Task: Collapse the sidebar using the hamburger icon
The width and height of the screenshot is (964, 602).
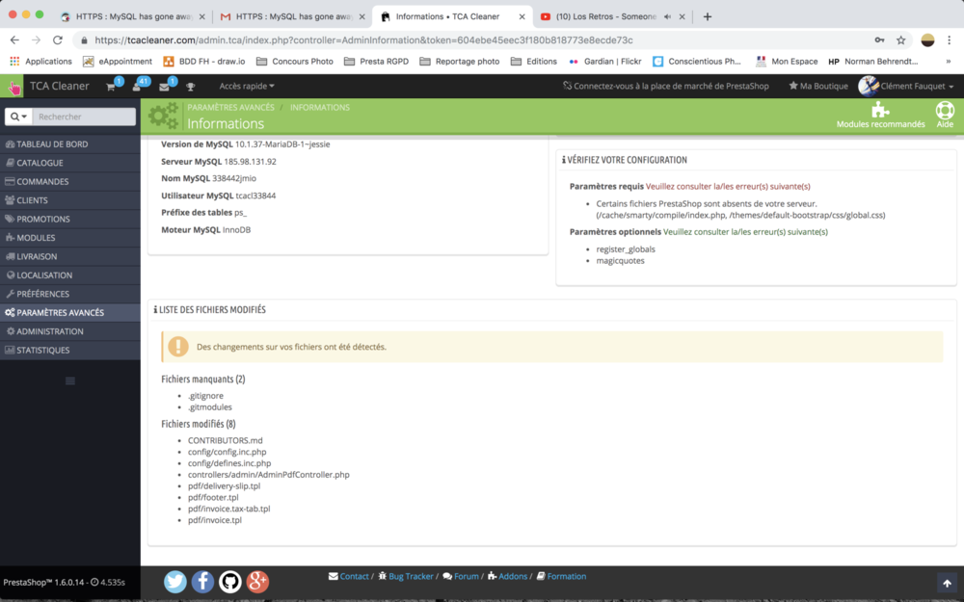Action: [69, 380]
